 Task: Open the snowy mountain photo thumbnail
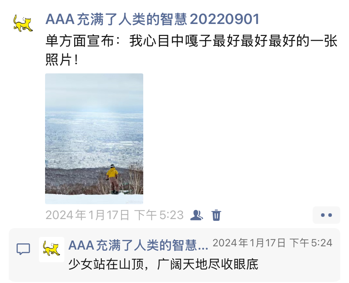[x=94, y=139]
